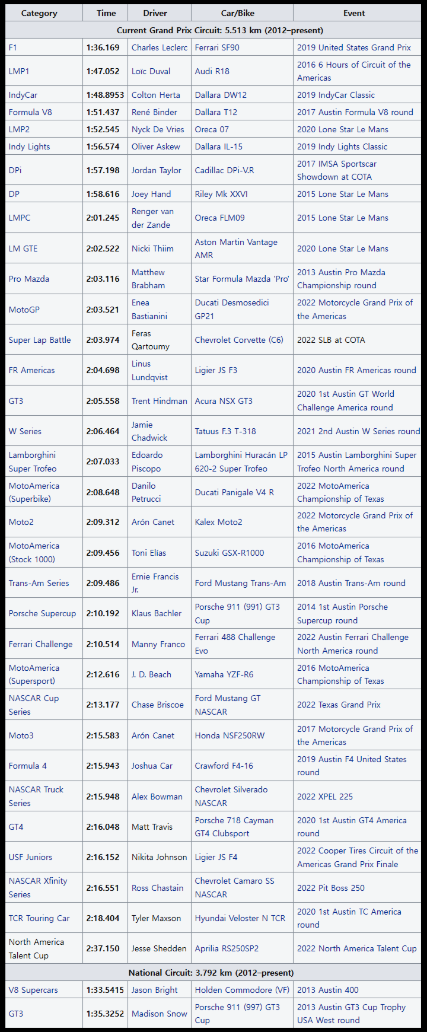The height and width of the screenshot is (1032, 427).
Task: Open Nyck De Vries driver link
Action: [158, 129]
